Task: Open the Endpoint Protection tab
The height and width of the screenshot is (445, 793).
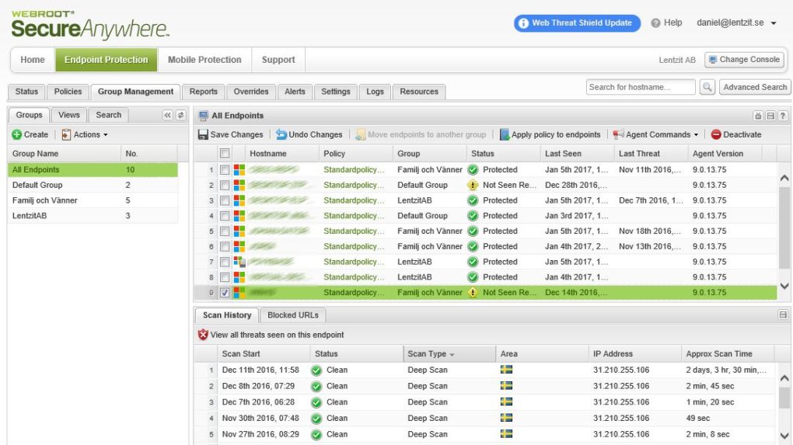Action: coord(107,60)
